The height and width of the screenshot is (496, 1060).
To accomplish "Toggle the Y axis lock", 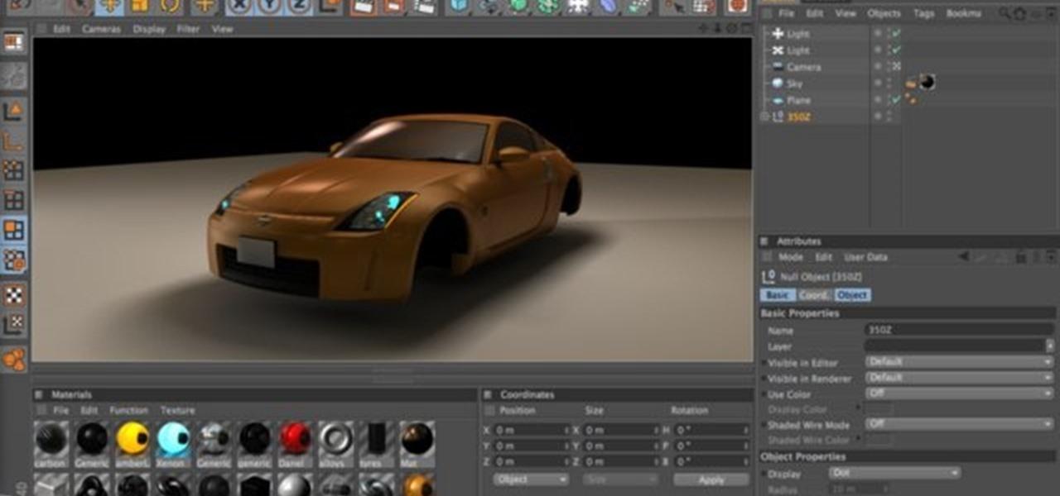I will (269, 7).
